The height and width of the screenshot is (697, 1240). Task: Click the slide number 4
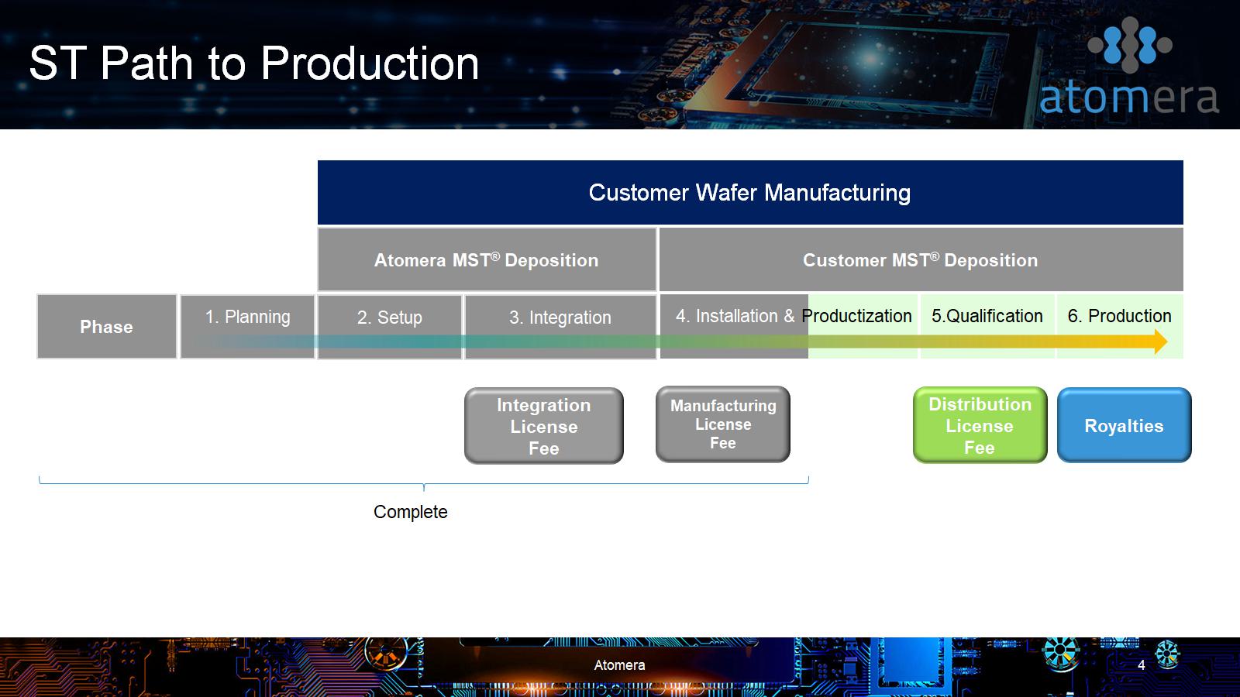[x=1141, y=665]
